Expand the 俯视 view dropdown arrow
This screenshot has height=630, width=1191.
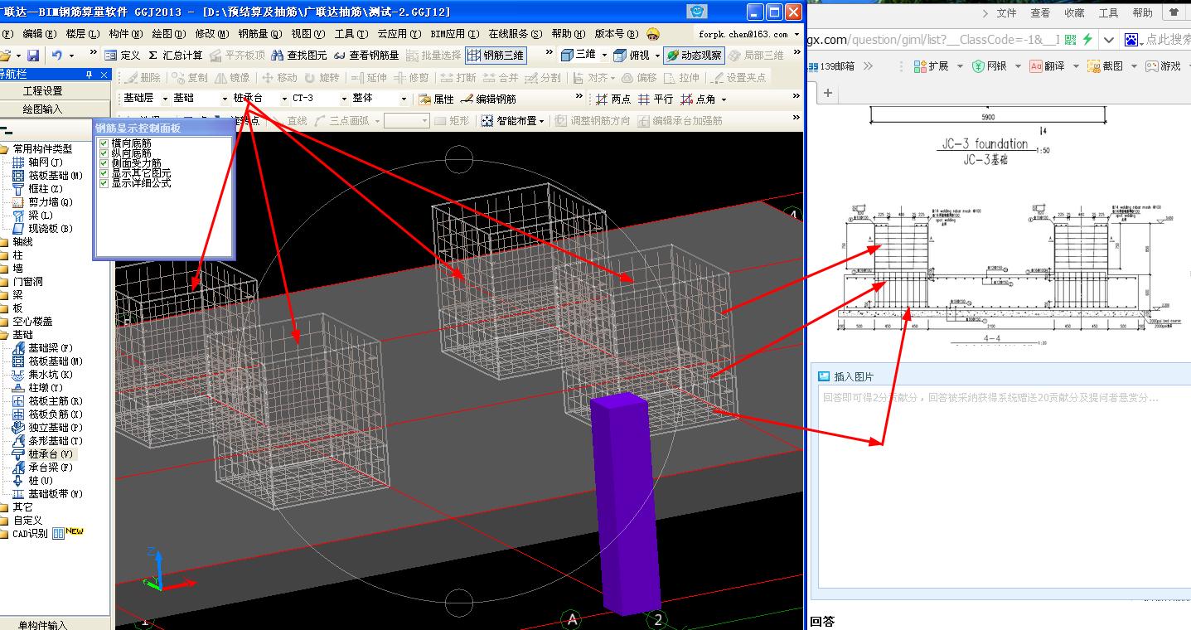coord(657,56)
